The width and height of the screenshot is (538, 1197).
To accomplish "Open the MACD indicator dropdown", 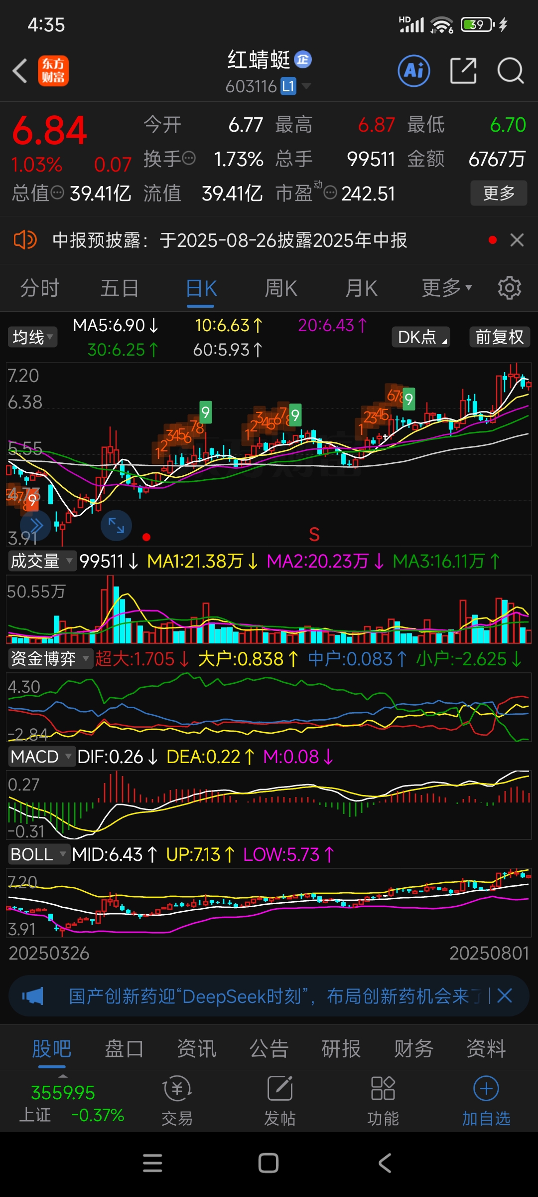I will [x=41, y=757].
